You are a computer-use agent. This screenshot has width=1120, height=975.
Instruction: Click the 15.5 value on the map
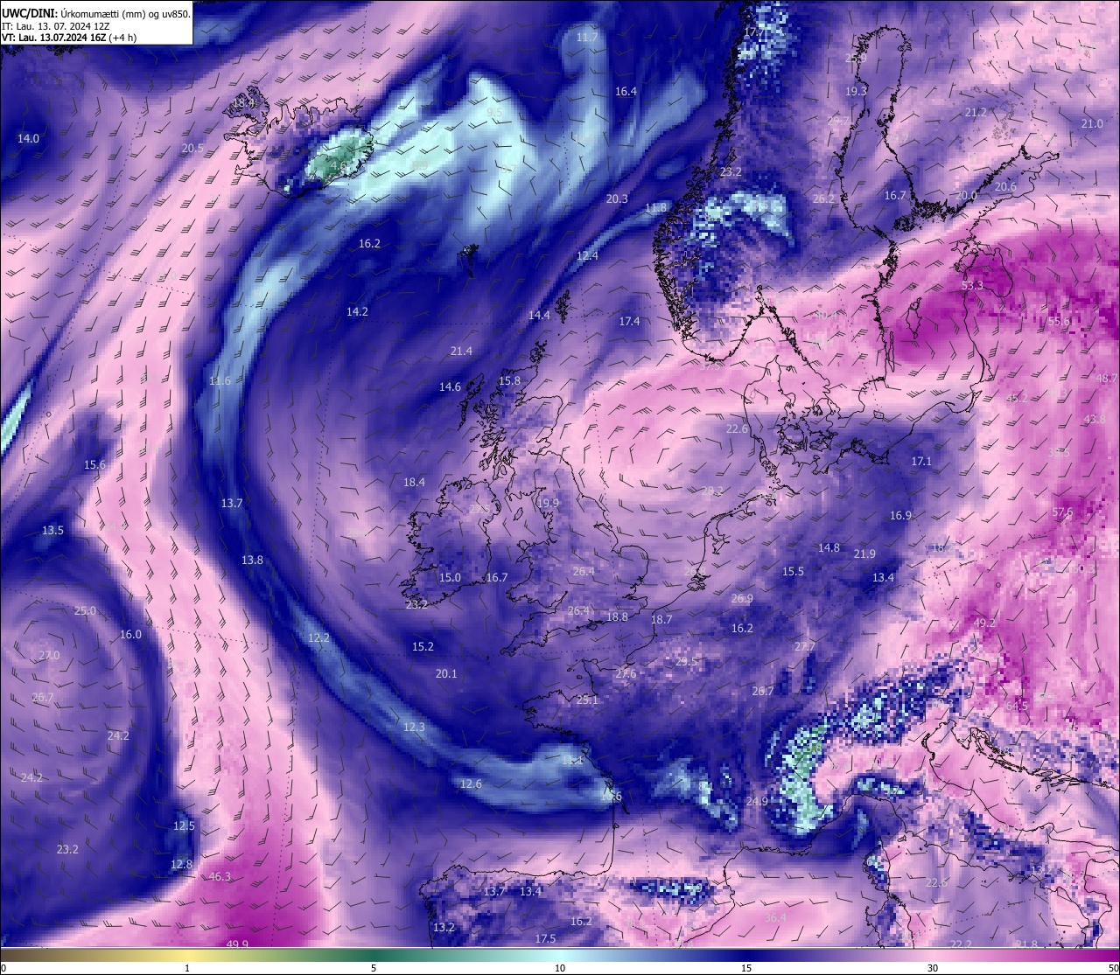tap(793, 571)
